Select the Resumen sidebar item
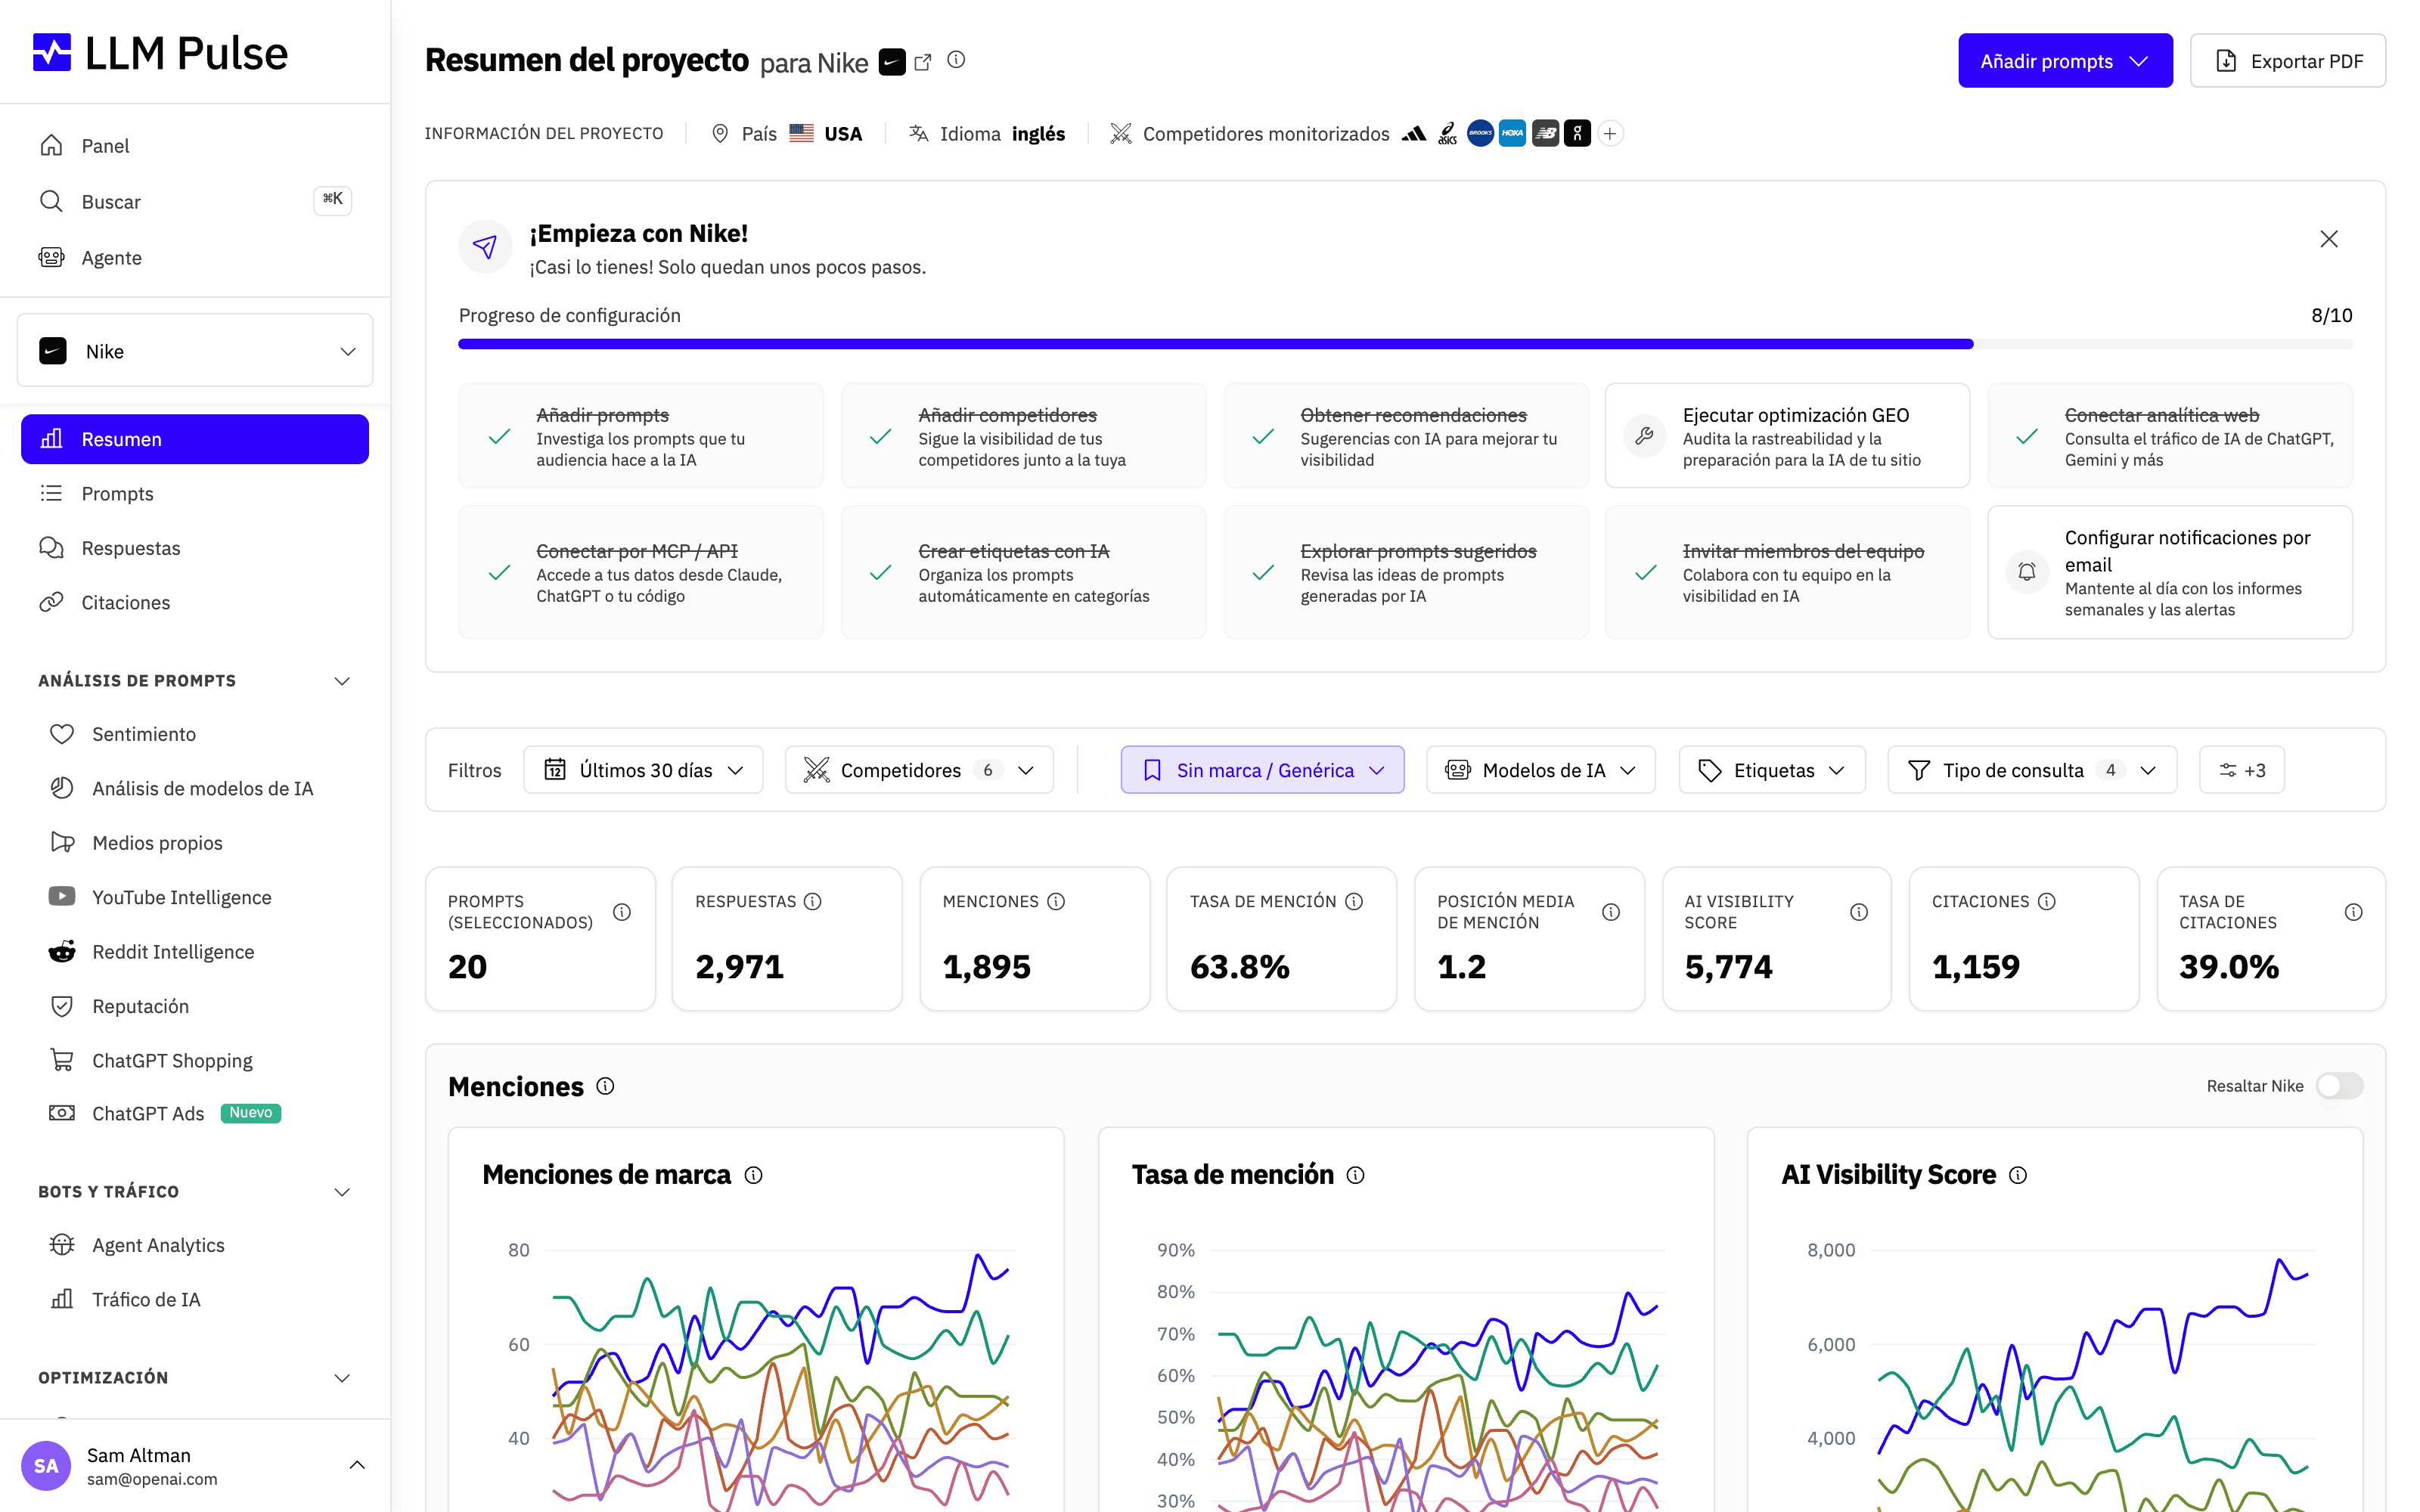Image resolution: width=2420 pixels, height=1512 pixels. (x=195, y=439)
